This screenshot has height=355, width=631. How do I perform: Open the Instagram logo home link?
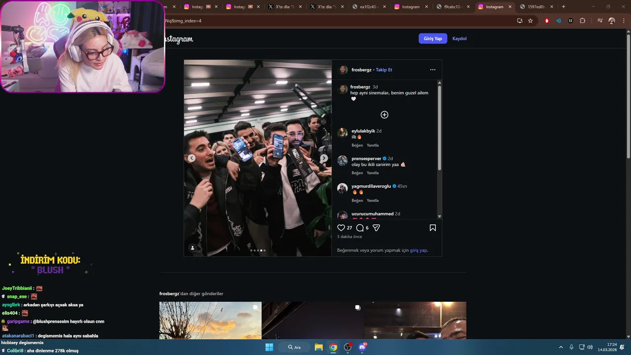tap(178, 39)
